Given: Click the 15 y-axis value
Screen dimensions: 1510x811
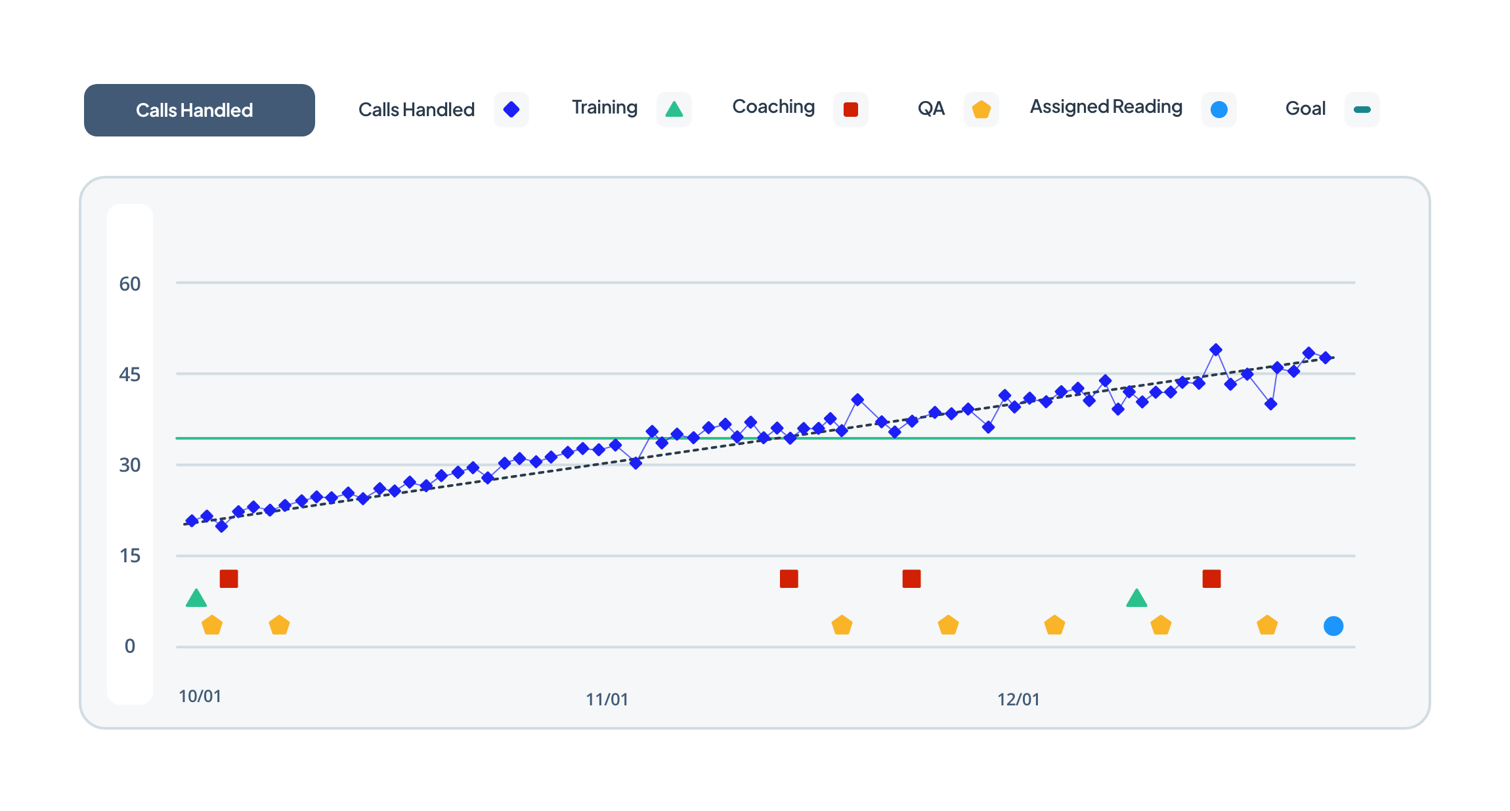Looking at the screenshot, I should [130, 556].
